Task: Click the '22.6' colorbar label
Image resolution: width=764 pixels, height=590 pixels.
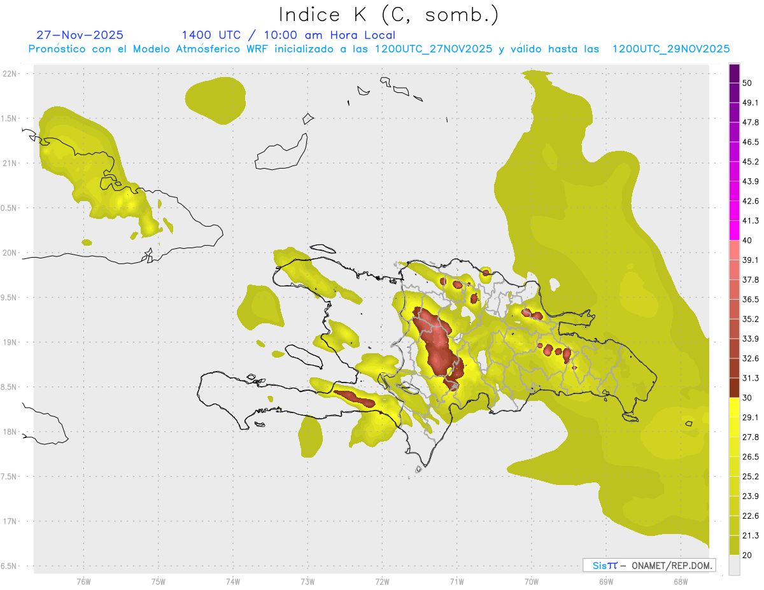Action: click(x=751, y=516)
